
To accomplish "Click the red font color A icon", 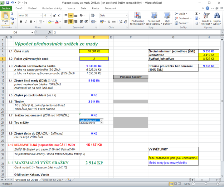I will [57, 22].
